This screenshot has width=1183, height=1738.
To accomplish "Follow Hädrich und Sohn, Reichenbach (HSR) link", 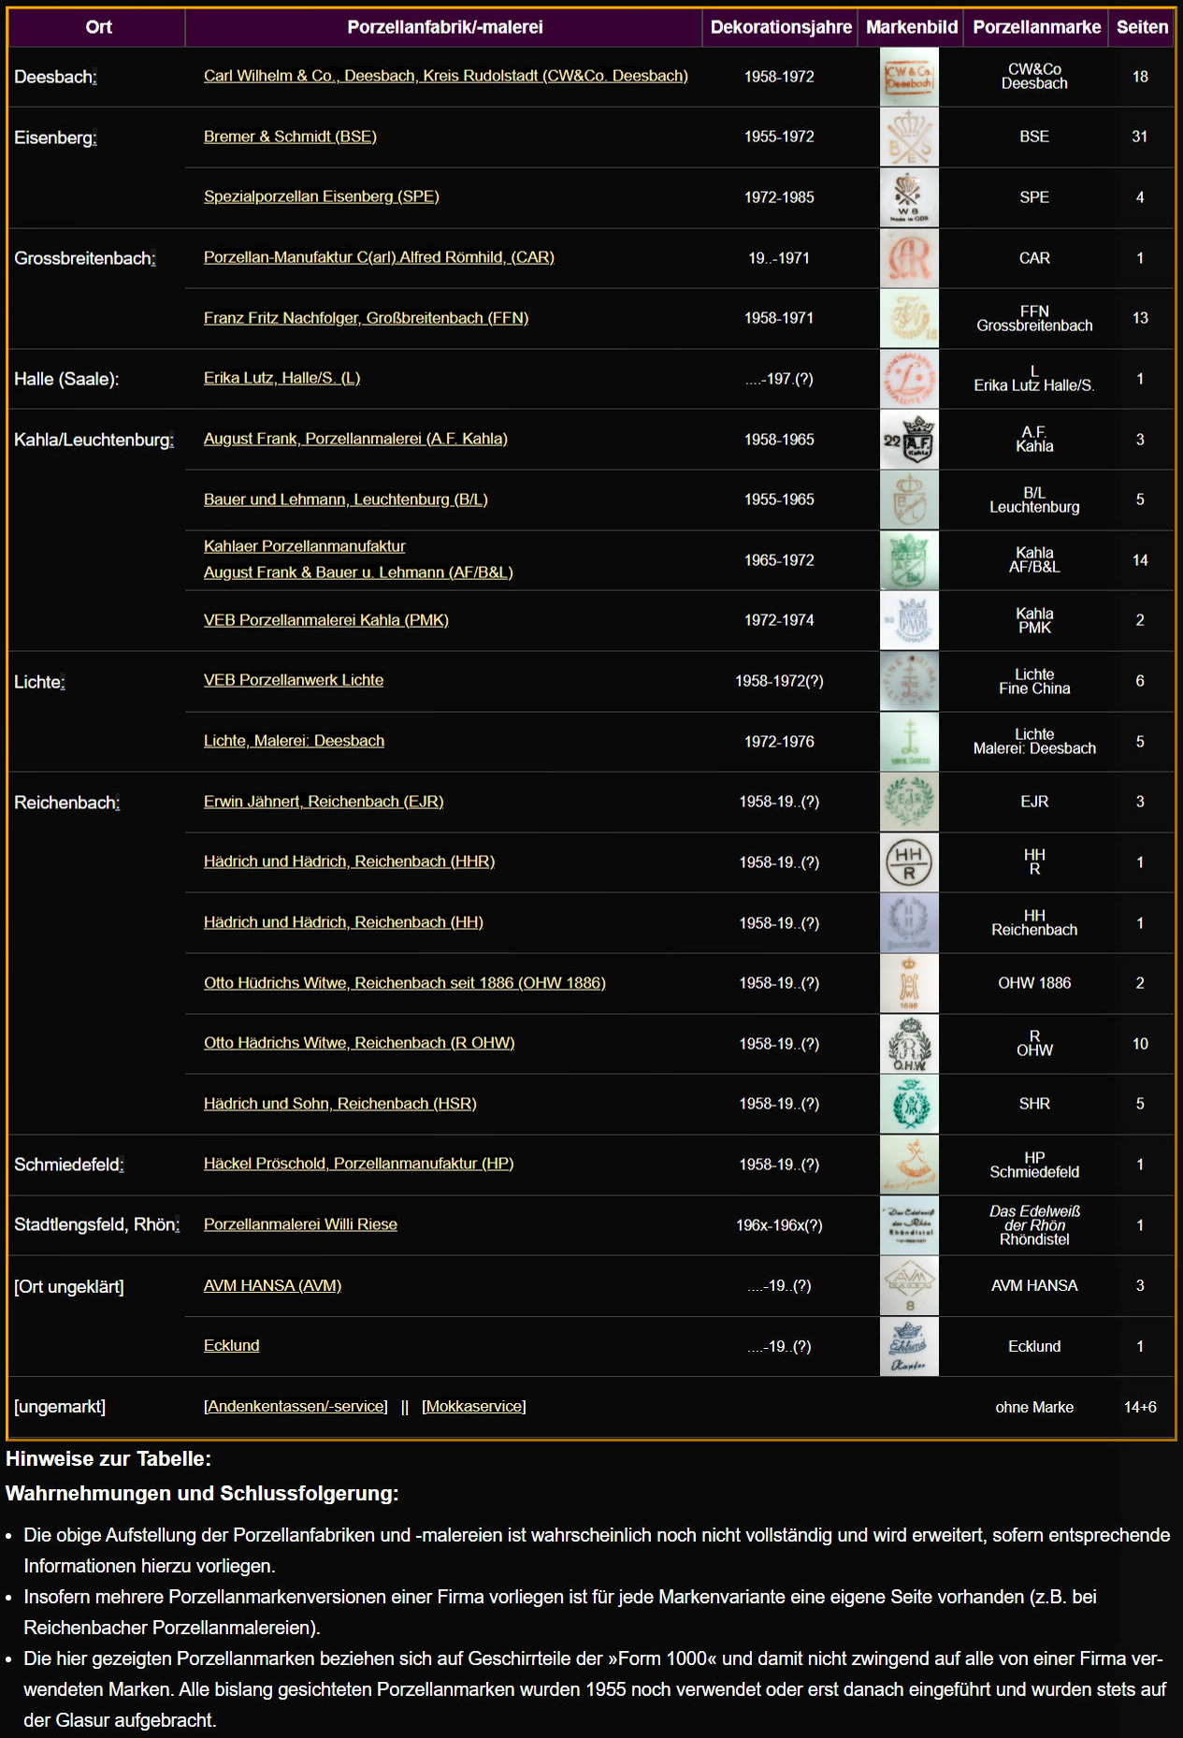I will tap(340, 1104).
